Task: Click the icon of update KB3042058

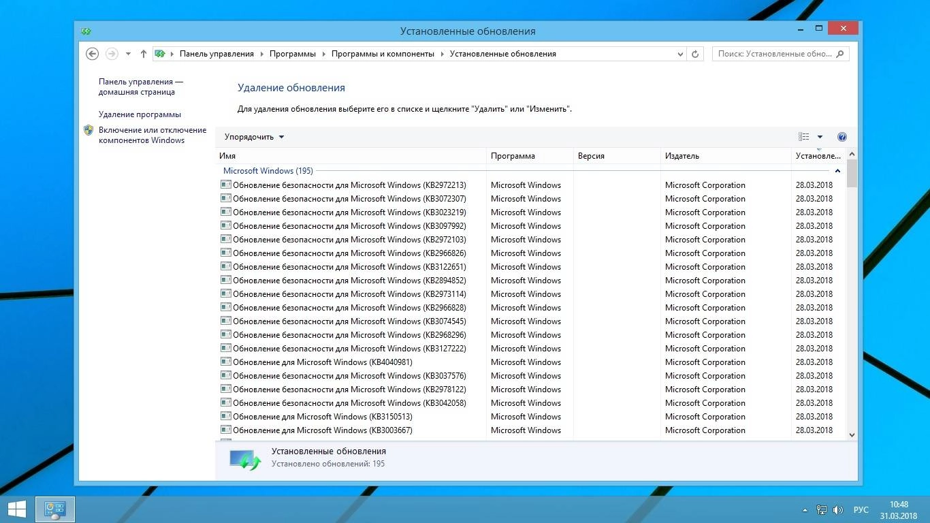Action: tap(226, 402)
